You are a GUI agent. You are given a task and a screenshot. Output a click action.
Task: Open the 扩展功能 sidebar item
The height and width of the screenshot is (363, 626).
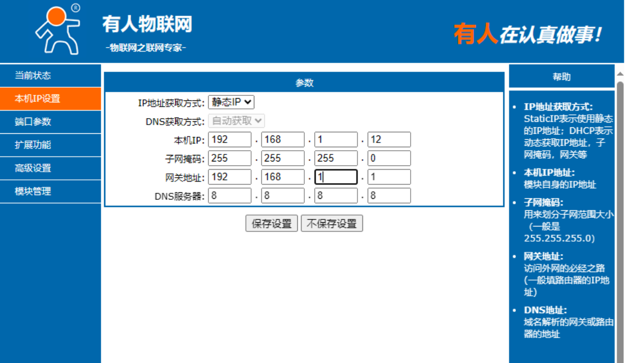(50, 145)
